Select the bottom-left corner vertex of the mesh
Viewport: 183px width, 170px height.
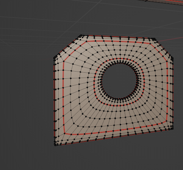(55, 145)
